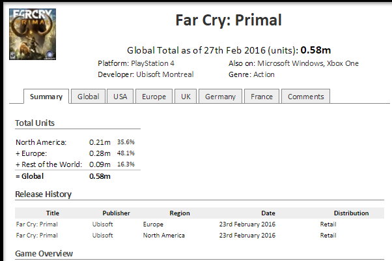
Task: Click Retail in the North America row
Action: pyautogui.click(x=328, y=235)
